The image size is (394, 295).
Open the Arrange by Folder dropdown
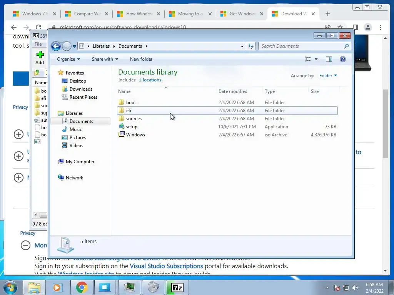pyautogui.click(x=328, y=76)
